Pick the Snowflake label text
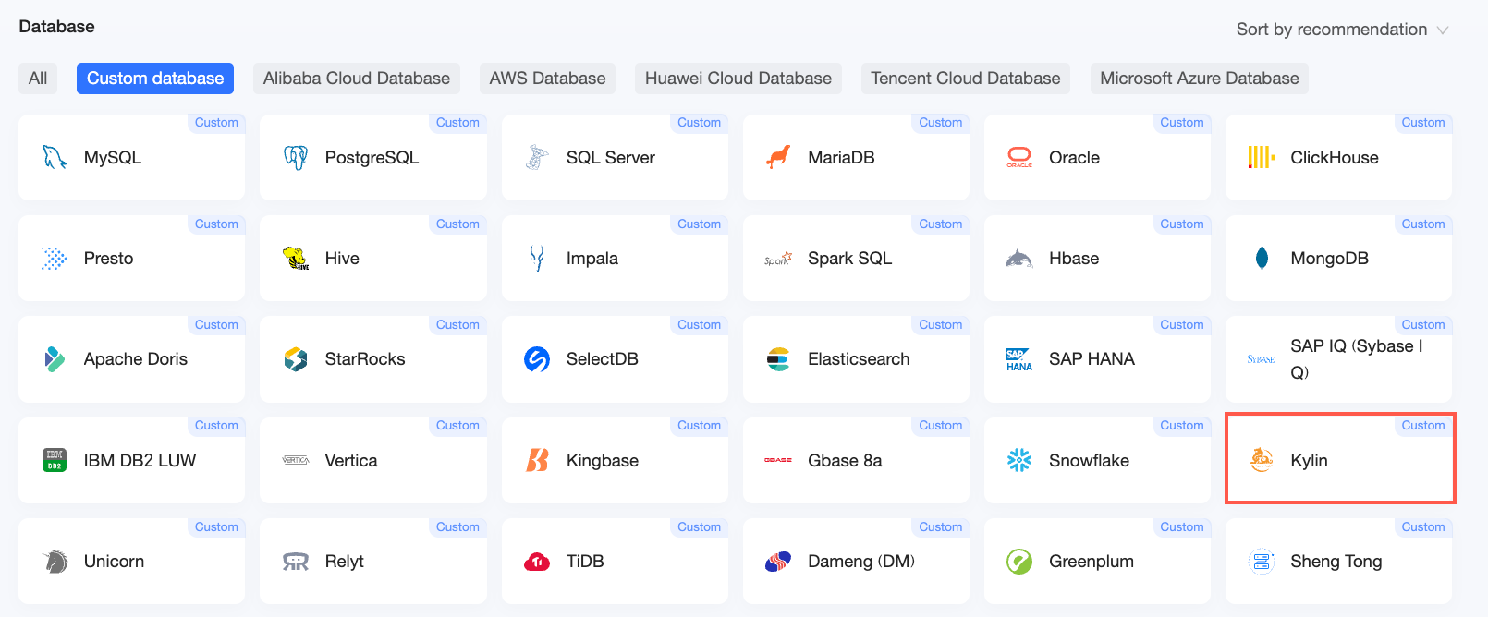The width and height of the screenshot is (1488, 617). [x=1089, y=460]
